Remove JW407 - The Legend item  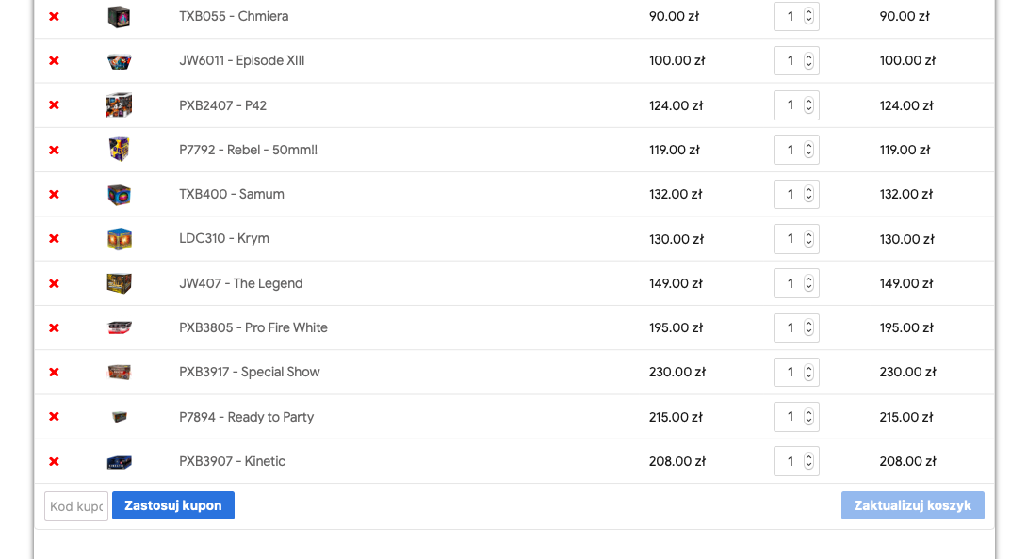tap(54, 283)
